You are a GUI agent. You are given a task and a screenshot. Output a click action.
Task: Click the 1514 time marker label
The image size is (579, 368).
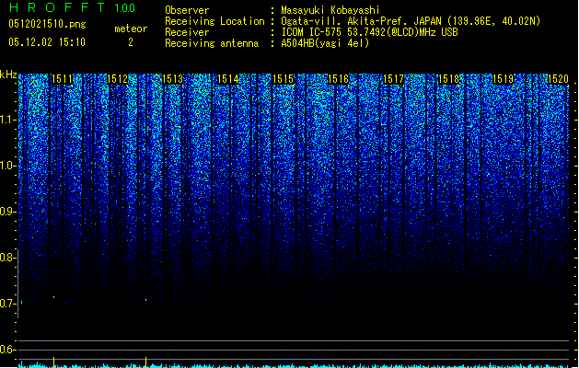pos(228,79)
